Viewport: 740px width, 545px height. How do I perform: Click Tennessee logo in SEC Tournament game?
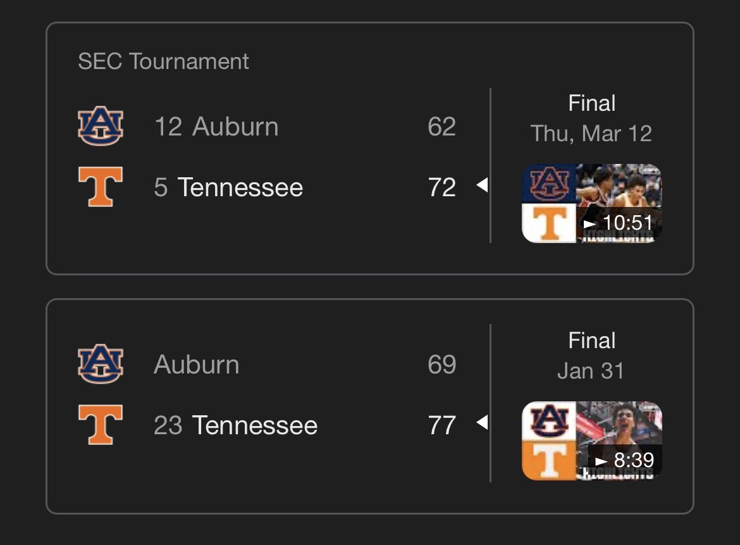tap(101, 187)
